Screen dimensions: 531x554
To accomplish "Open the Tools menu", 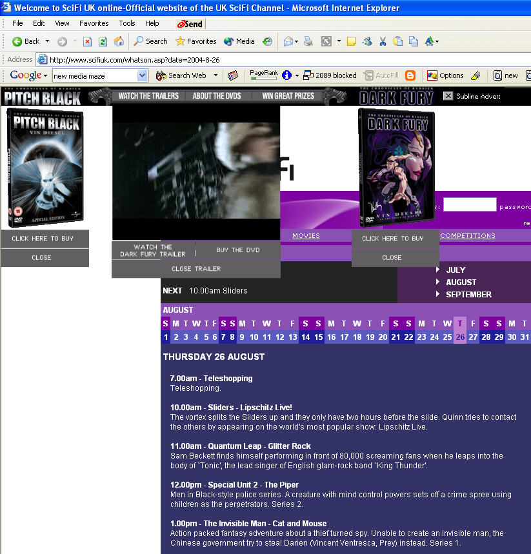I will (127, 23).
